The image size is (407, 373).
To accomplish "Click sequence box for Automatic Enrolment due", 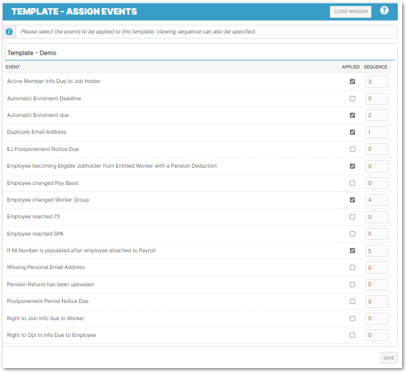I will coord(377,115).
